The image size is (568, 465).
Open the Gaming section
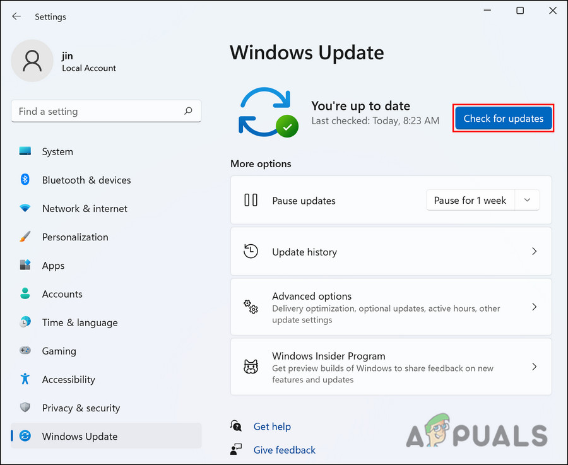pos(106,351)
